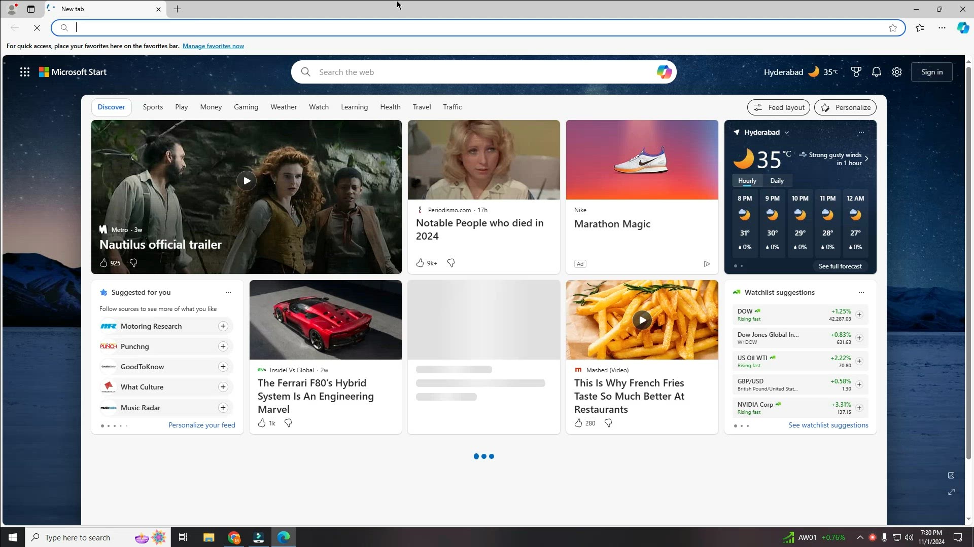Open Edge Settings and more menu

pyautogui.click(x=942, y=28)
